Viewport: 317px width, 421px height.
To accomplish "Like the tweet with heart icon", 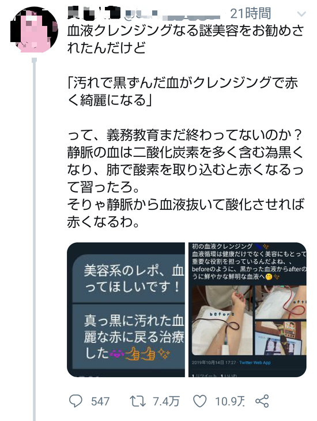I will click(x=200, y=401).
